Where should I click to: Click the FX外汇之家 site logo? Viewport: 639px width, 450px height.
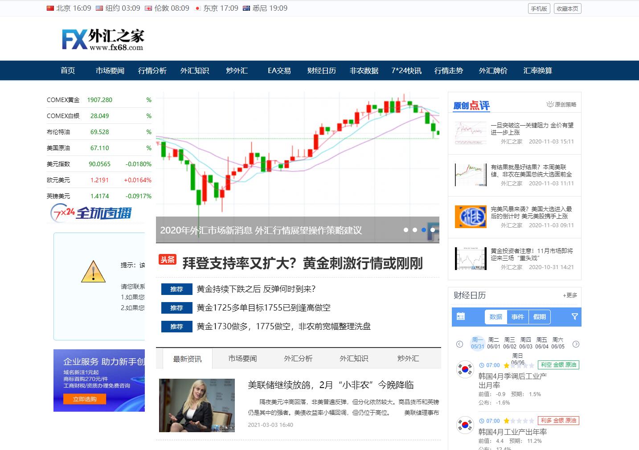coord(103,39)
